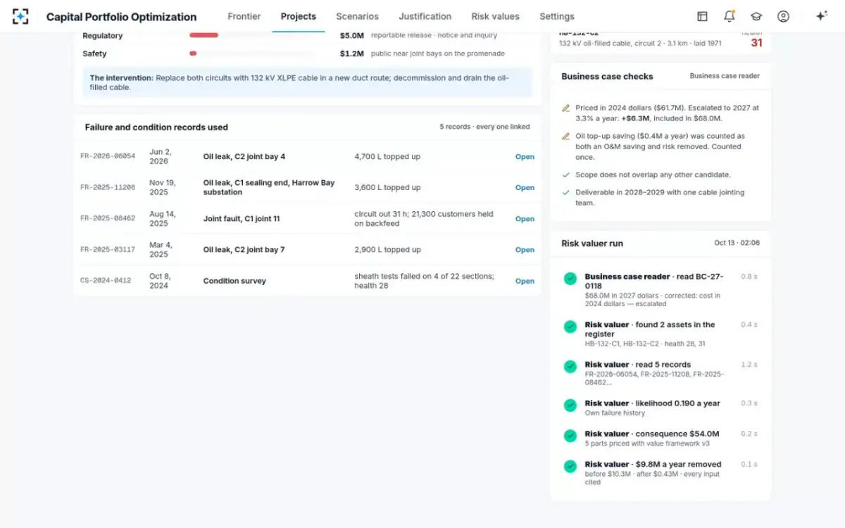This screenshot has width=845, height=528.
Task: Click 'Oct 13 · 02:06' run timestamp
Action: coord(737,243)
